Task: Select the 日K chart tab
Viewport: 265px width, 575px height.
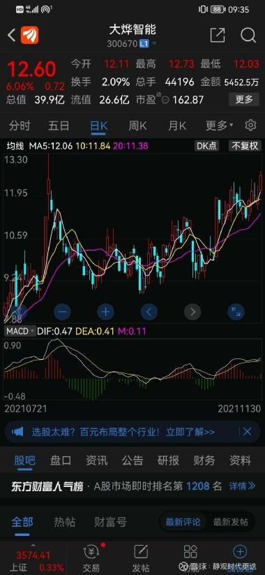Action: click(x=99, y=126)
